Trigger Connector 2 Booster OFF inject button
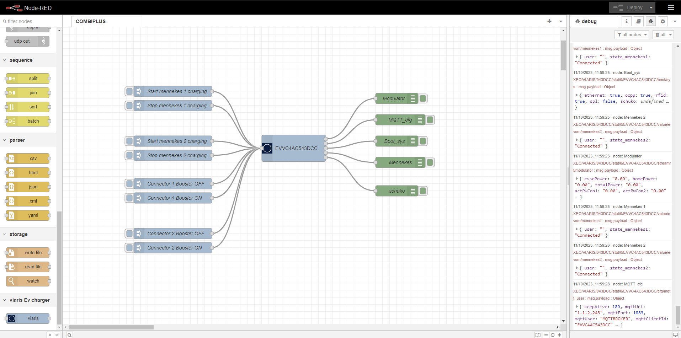Screen dimensions: 681x338 click(x=129, y=234)
